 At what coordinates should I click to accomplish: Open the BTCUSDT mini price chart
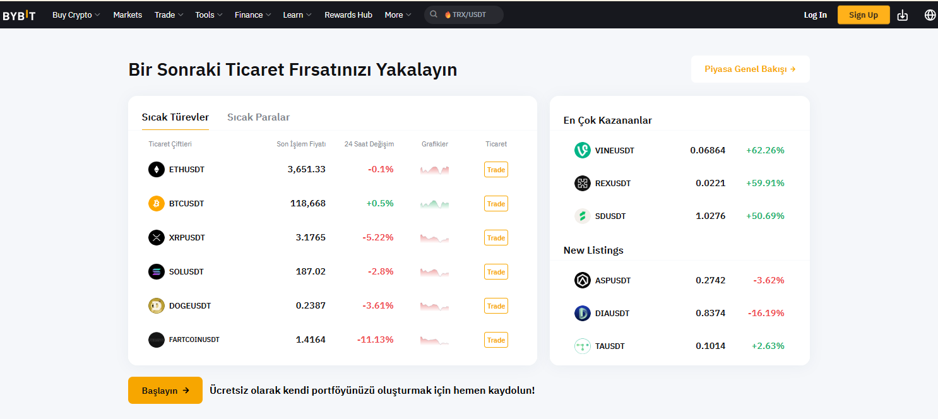click(x=435, y=204)
